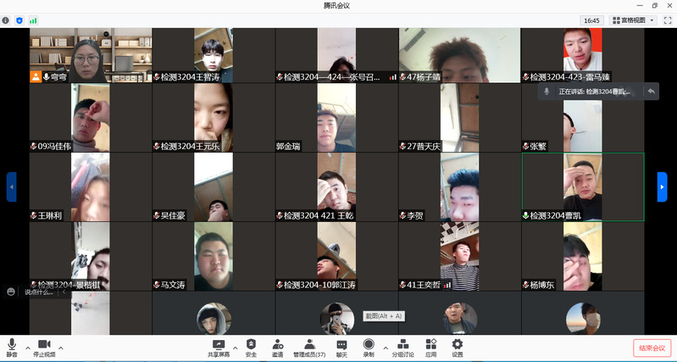677x362 pixels.
Task: Open 分组讨论 breakout rooms
Action: 403,347
